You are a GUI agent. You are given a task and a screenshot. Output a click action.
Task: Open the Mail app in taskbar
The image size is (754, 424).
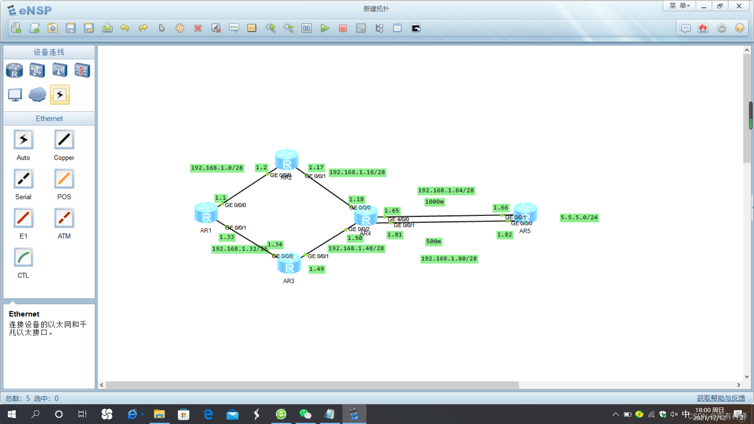point(232,414)
